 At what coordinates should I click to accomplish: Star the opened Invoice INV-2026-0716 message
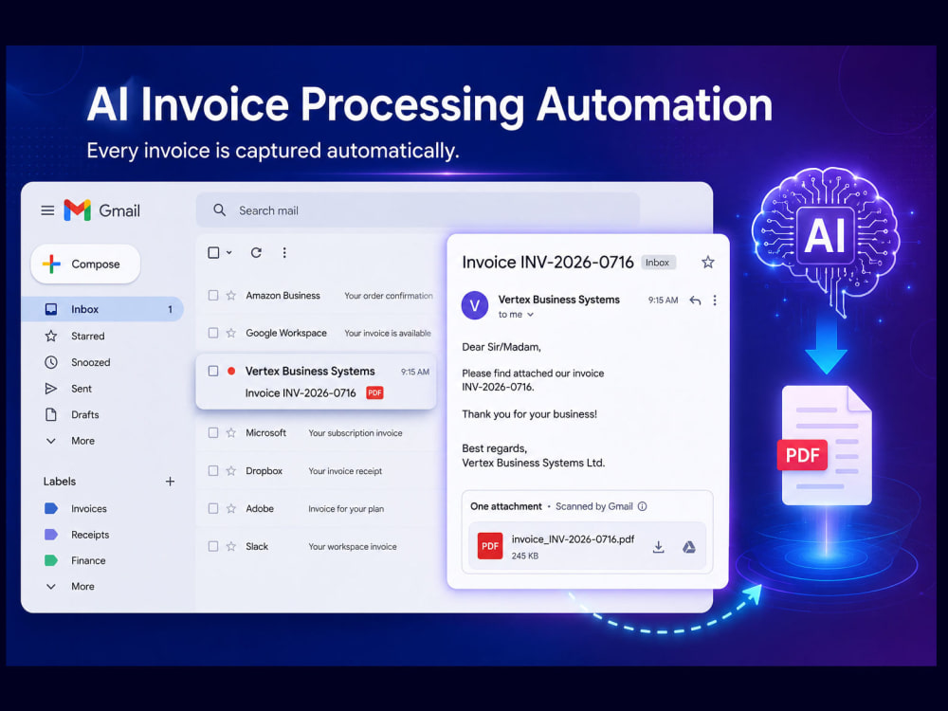[x=708, y=262]
